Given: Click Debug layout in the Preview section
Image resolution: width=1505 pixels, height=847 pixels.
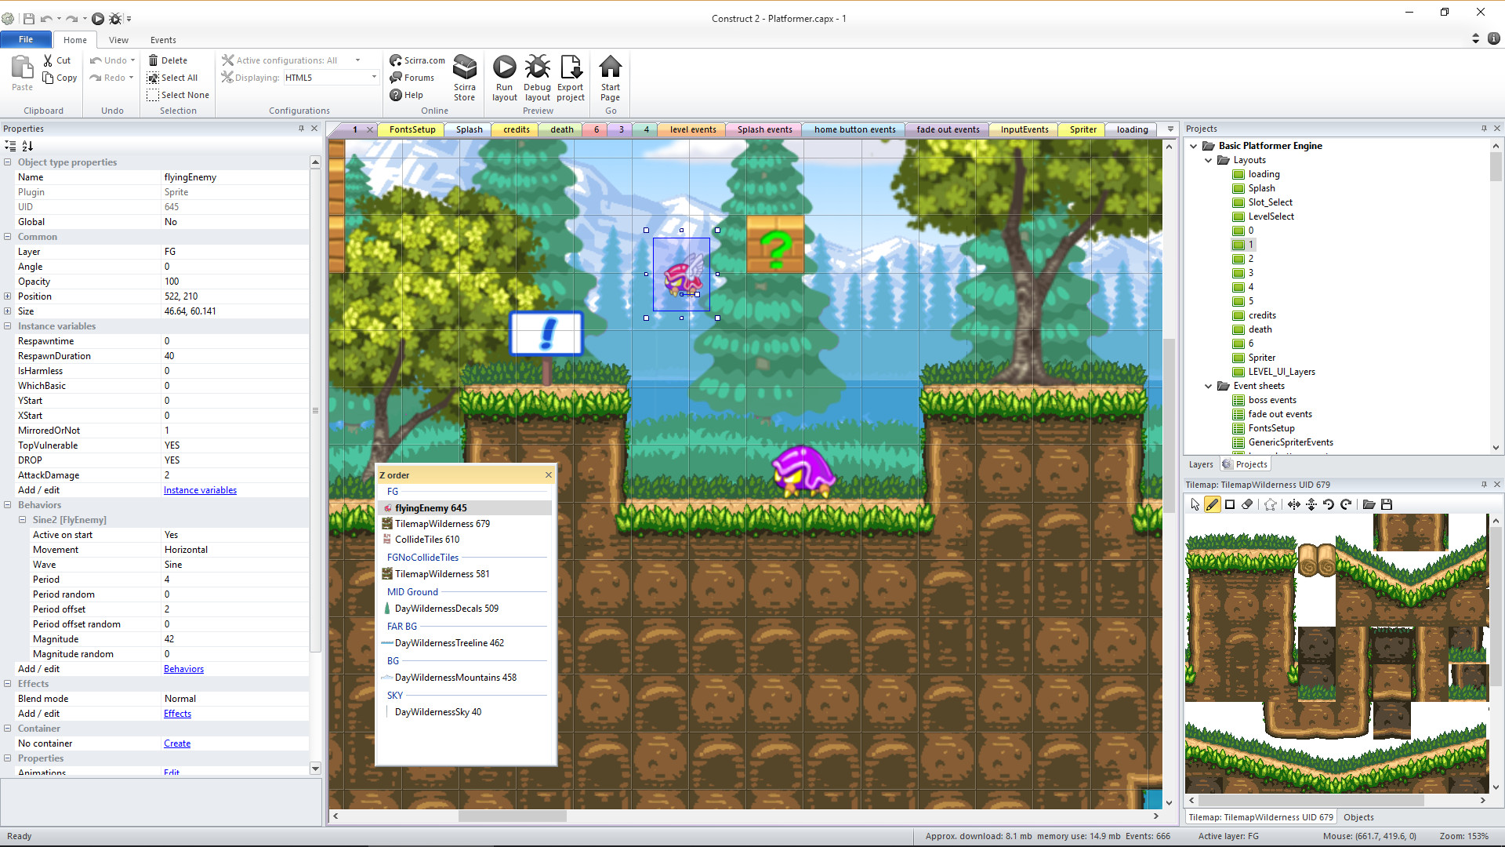Looking at the screenshot, I should [x=538, y=76].
